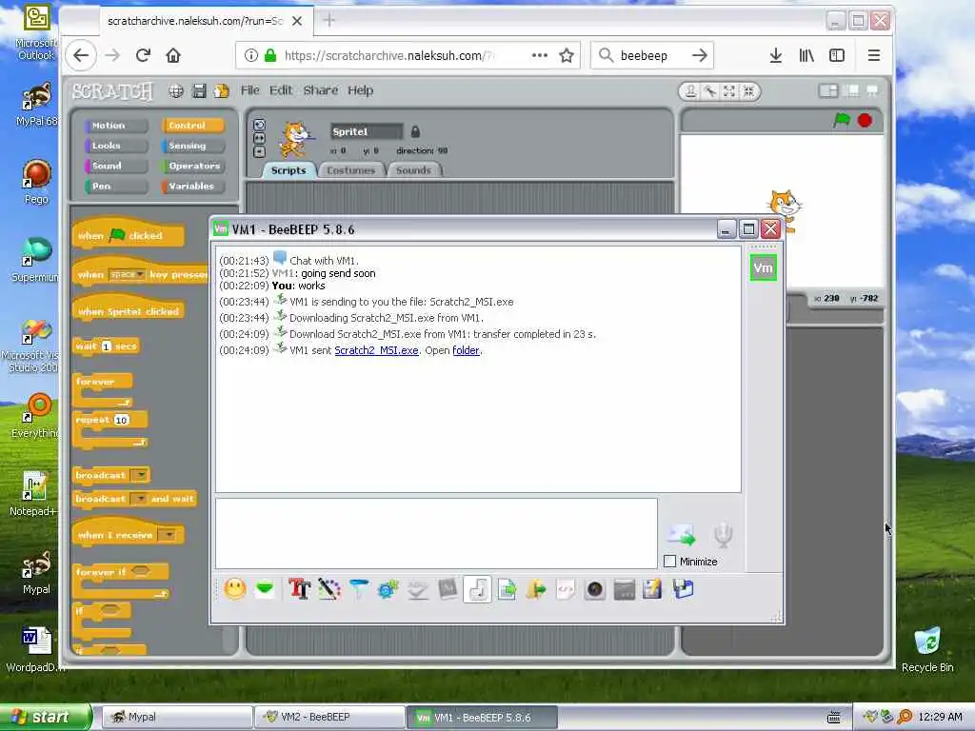
Task: Open dropdown on 'when I receive' block
Action: click(x=168, y=535)
